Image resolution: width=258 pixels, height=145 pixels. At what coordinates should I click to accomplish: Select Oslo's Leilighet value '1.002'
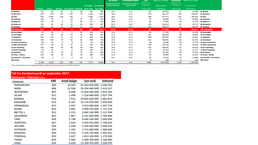(51, 17)
